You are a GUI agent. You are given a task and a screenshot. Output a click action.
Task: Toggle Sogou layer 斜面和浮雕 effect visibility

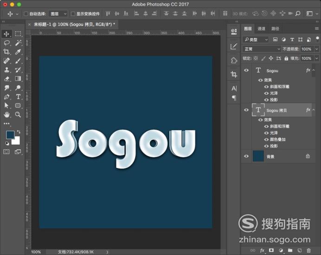(x=266, y=87)
